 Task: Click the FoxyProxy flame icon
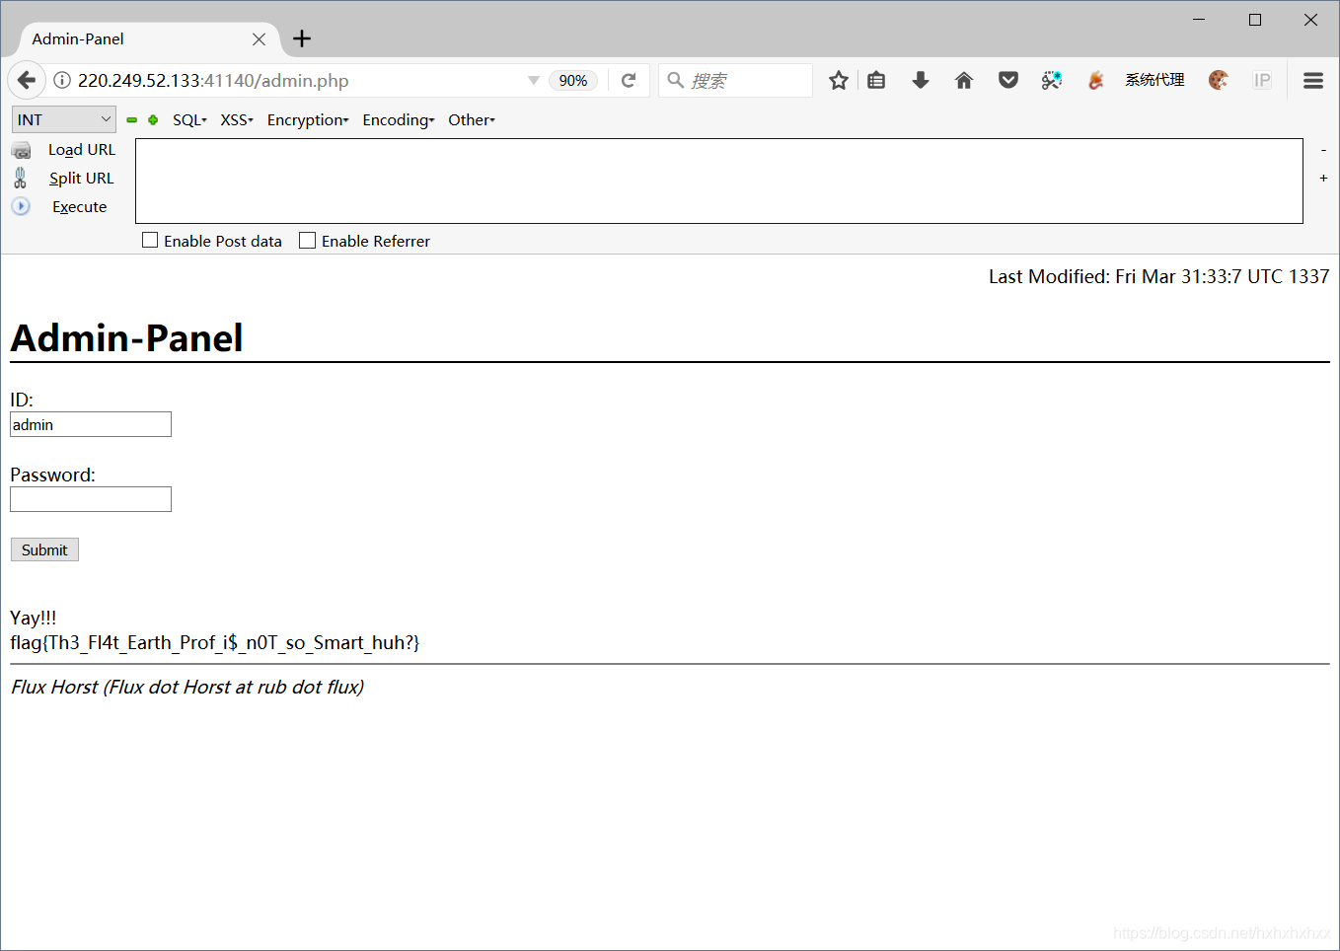pos(1095,80)
